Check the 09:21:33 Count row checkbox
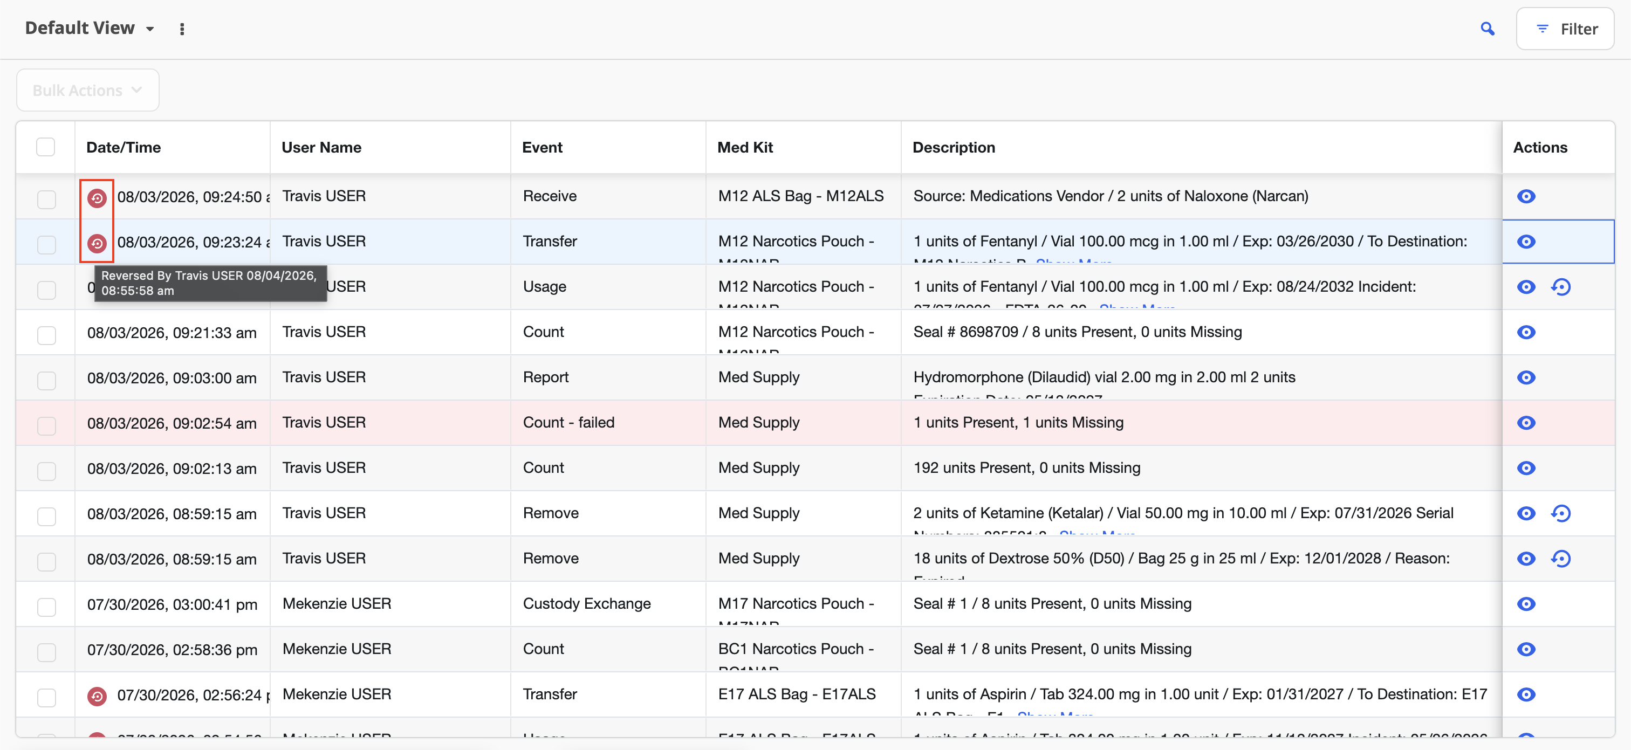The height and width of the screenshot is (750, 1631). tap(46, 335)
